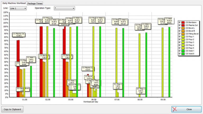Click the 05.08 date label
203x114 pixels.
coord(71,99)
